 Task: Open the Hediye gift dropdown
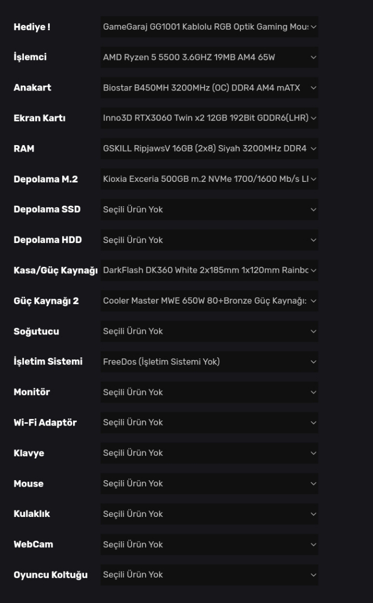pos(209,27)
